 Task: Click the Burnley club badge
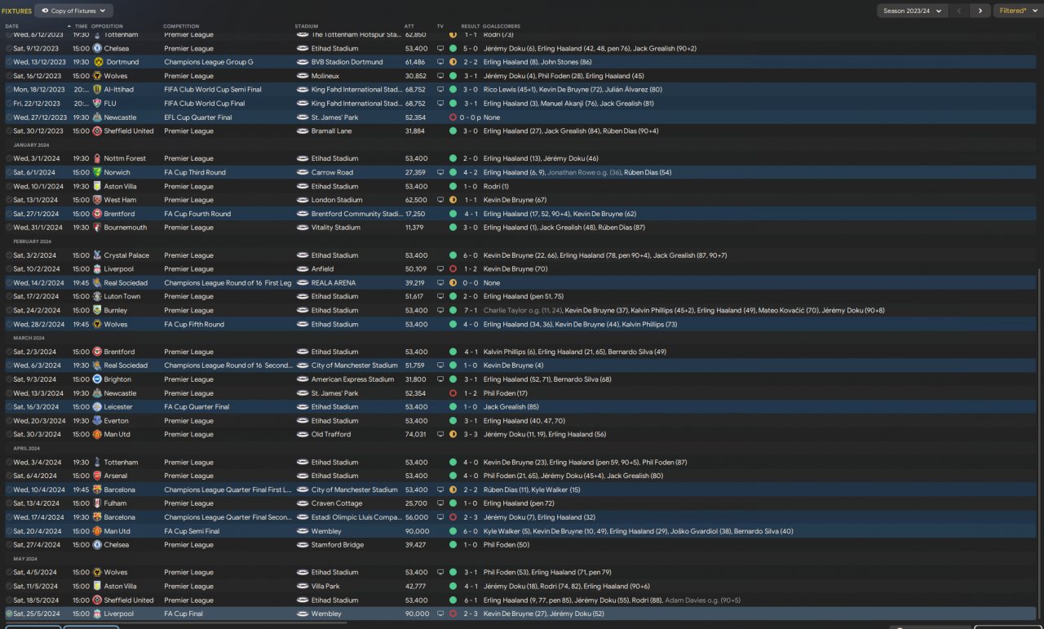[97, 311]
